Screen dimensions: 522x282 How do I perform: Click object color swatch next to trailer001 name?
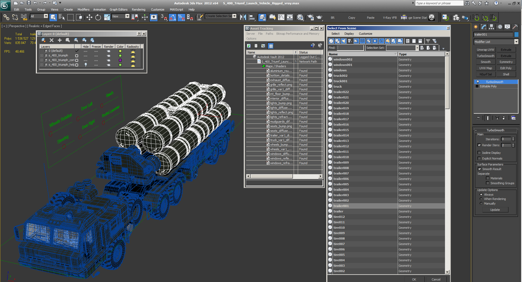pos(516,35)
